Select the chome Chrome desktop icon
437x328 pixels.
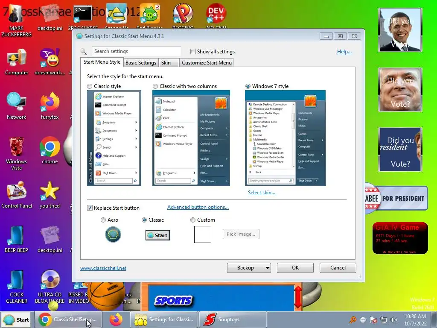click(x=50, y=151)
